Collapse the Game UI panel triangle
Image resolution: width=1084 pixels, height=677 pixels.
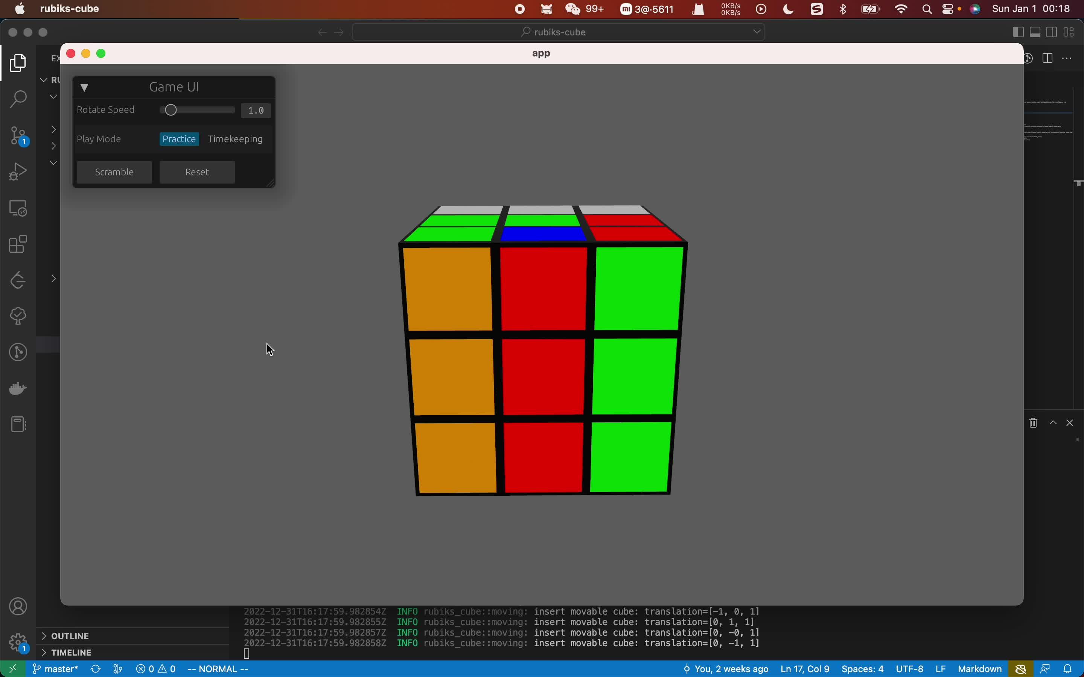84,87
